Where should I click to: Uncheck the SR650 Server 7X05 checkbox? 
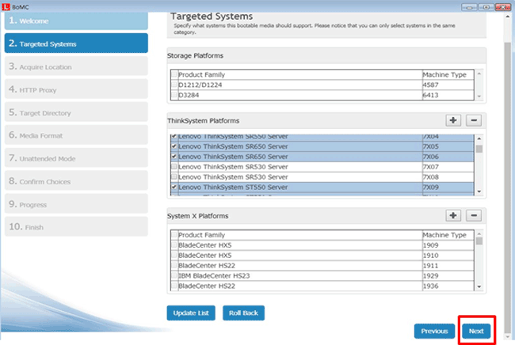tap(174, 146)
